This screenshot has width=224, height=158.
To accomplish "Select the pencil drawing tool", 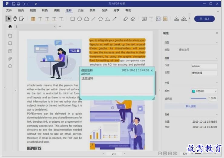I will click(x=126, y=19).
